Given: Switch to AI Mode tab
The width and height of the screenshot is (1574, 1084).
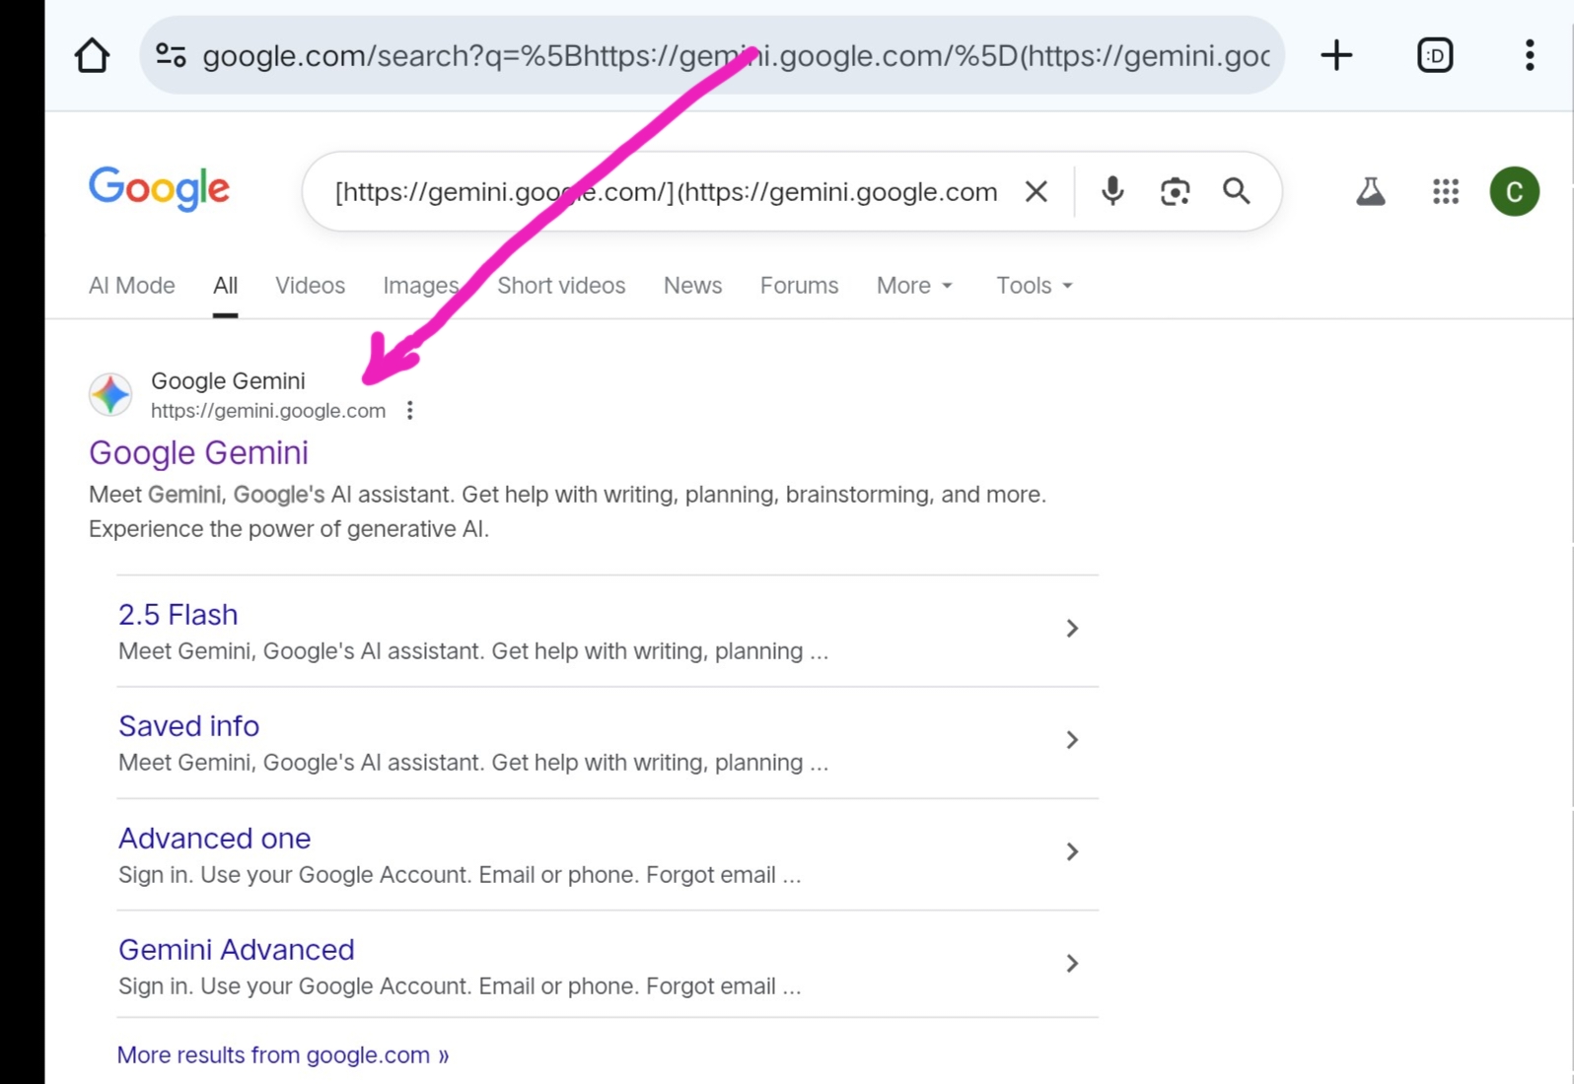Looking at the screenshot, I should (x=132, y=286).
